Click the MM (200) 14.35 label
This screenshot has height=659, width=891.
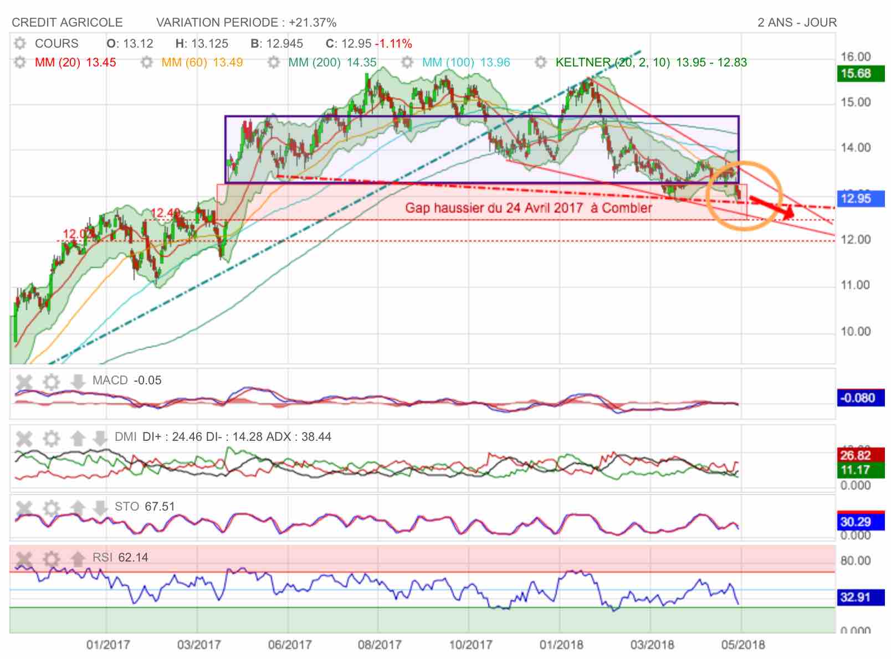pyautogui.click(x=332, y=62)
